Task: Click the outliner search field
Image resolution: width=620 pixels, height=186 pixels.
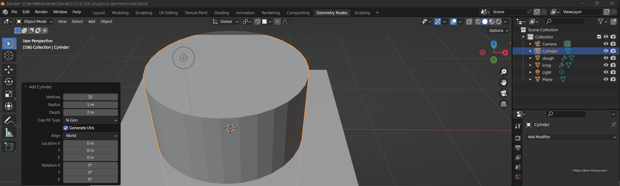Action: click(x=564, y=22)
